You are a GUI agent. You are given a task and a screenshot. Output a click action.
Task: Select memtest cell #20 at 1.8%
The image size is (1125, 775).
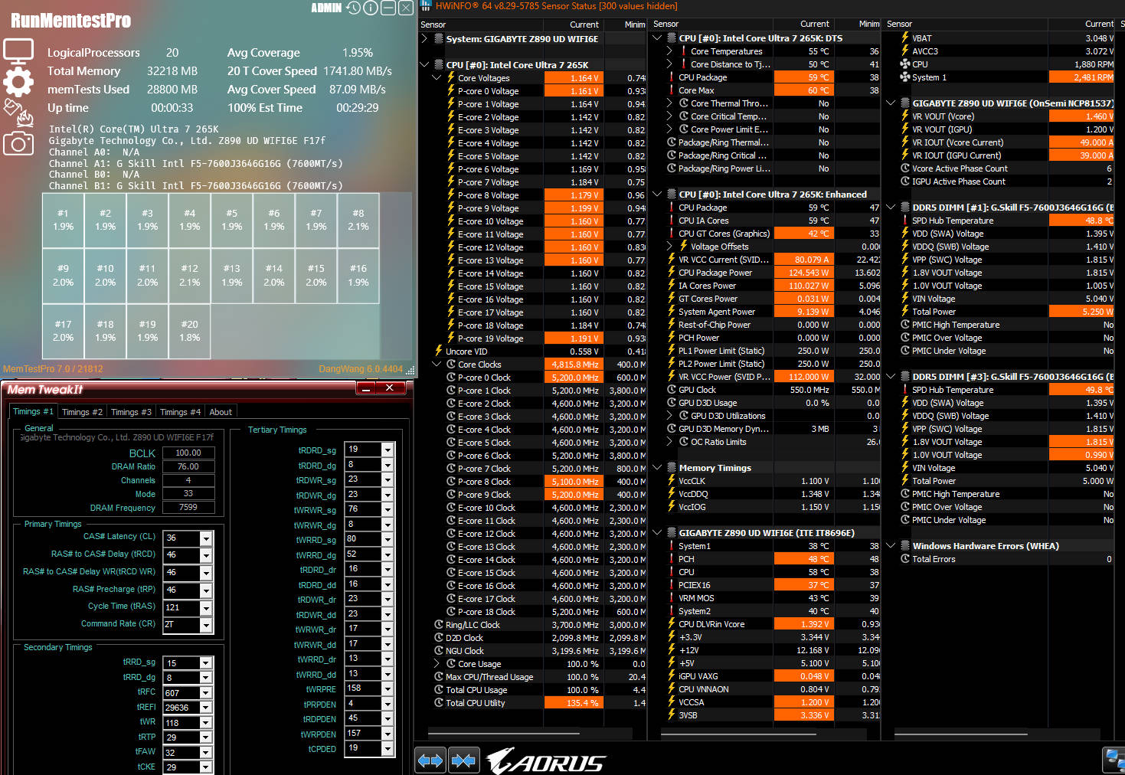pyautogui.click(x=189, y=331)
